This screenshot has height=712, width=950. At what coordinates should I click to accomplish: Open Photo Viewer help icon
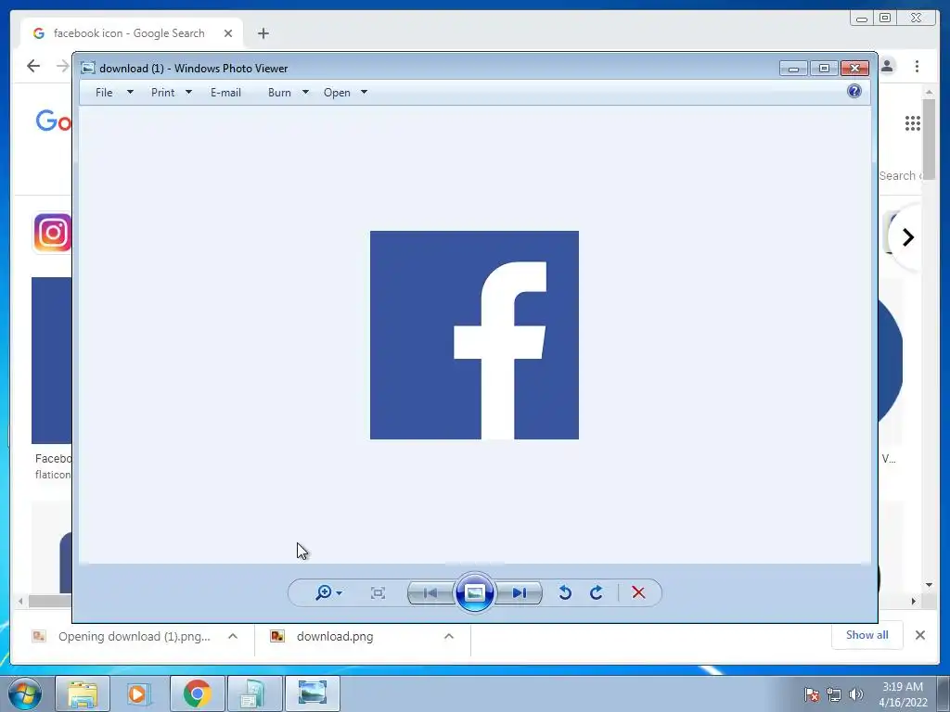[x=854, y=92]
